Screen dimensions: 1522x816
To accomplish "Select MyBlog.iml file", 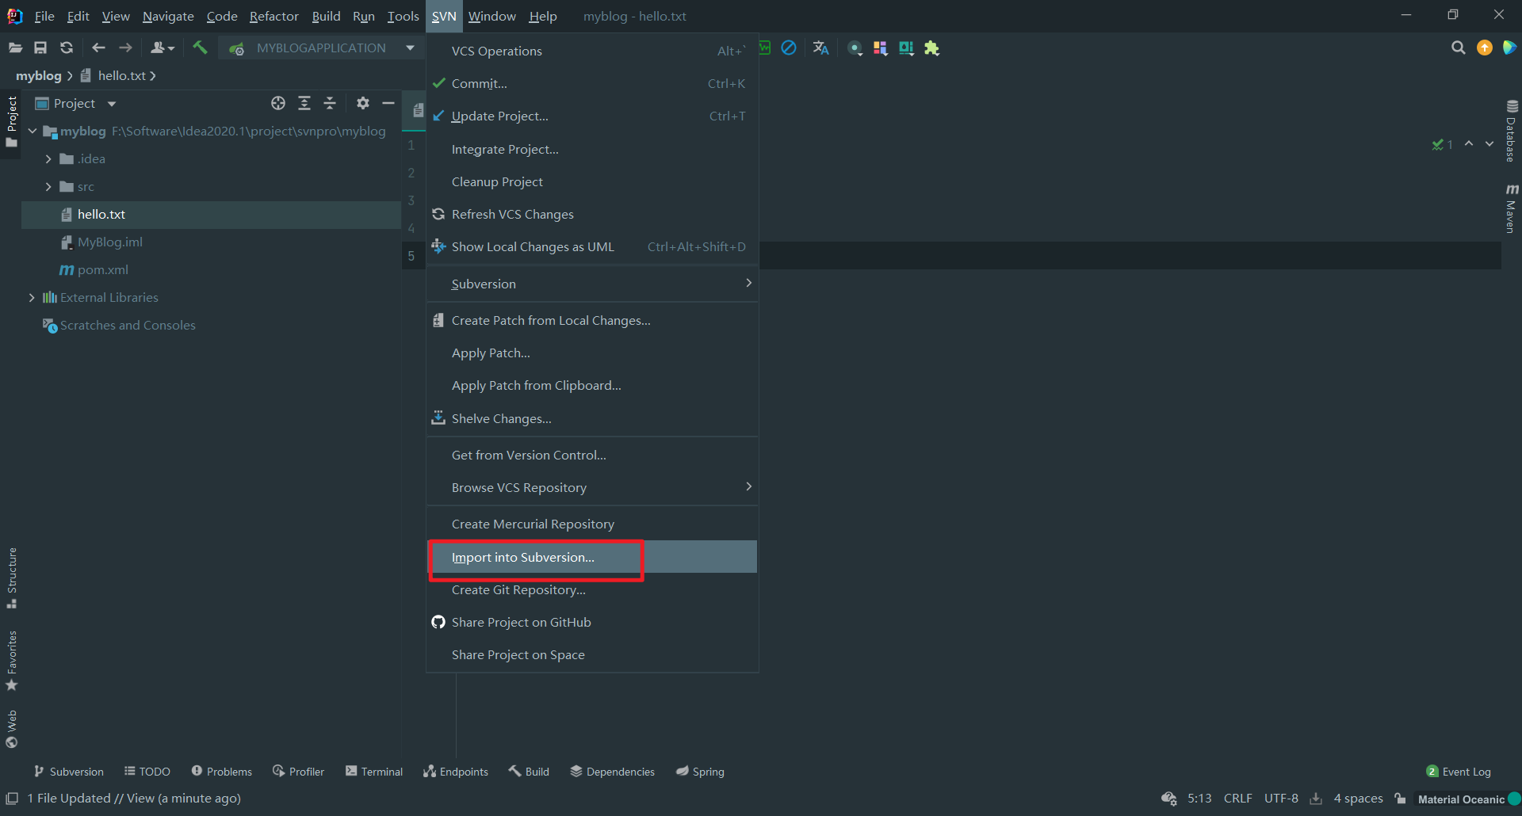I will tap(110, 242).
